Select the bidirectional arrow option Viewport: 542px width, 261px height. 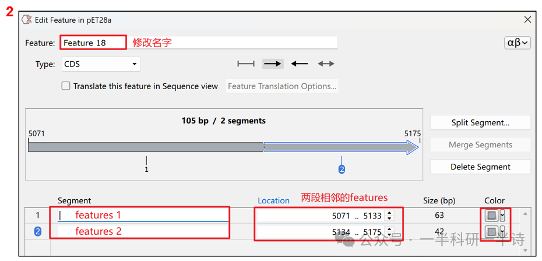[326, 64]
